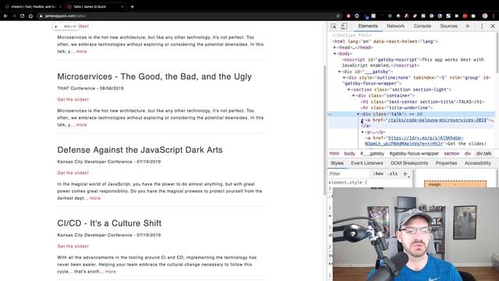Open the Event Listeners sub-tab

point(367,163)
